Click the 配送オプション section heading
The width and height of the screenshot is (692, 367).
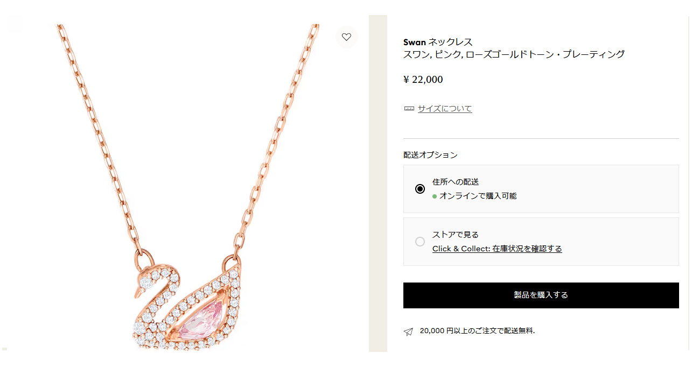(430, 154)
